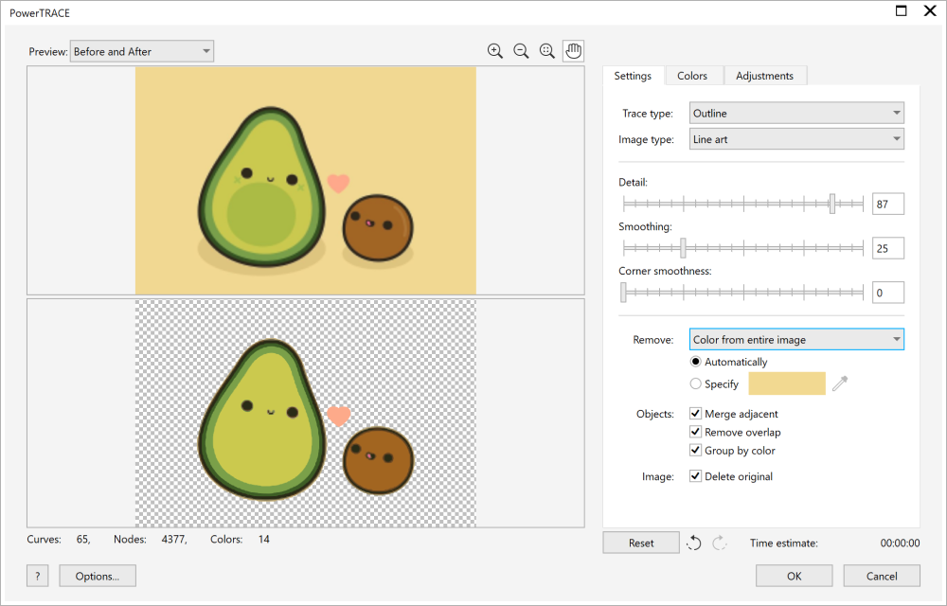947x606 pixels.
Task: Click the Detail slider handle
Action: click(832, 204)
